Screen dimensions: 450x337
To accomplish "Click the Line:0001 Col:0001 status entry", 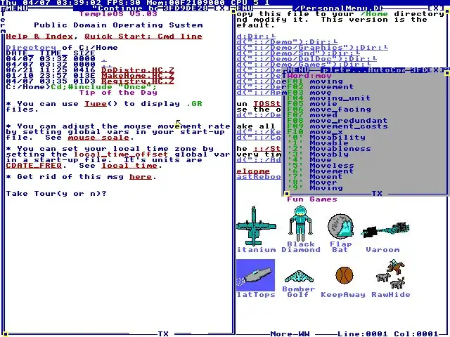I will pos(388,334).
